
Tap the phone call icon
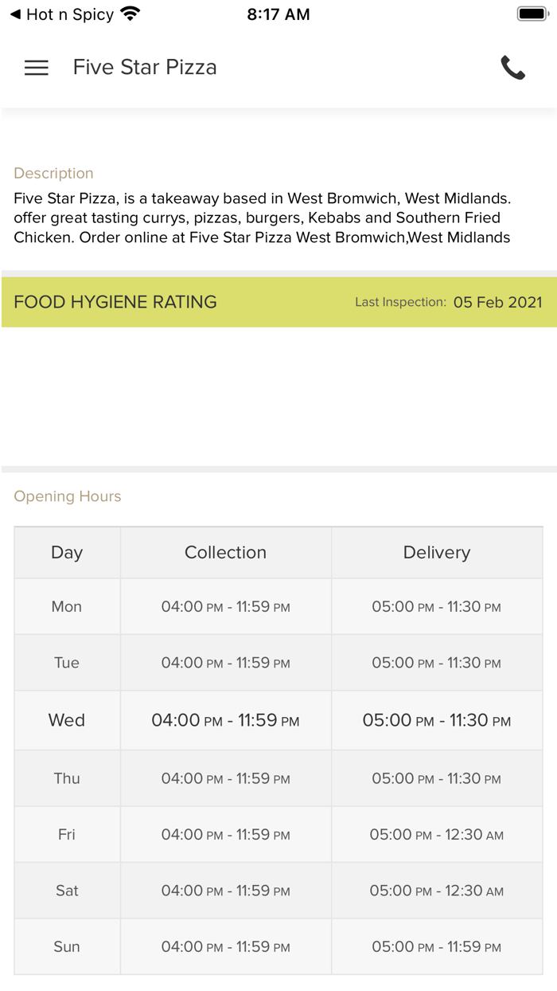(513, 68)
